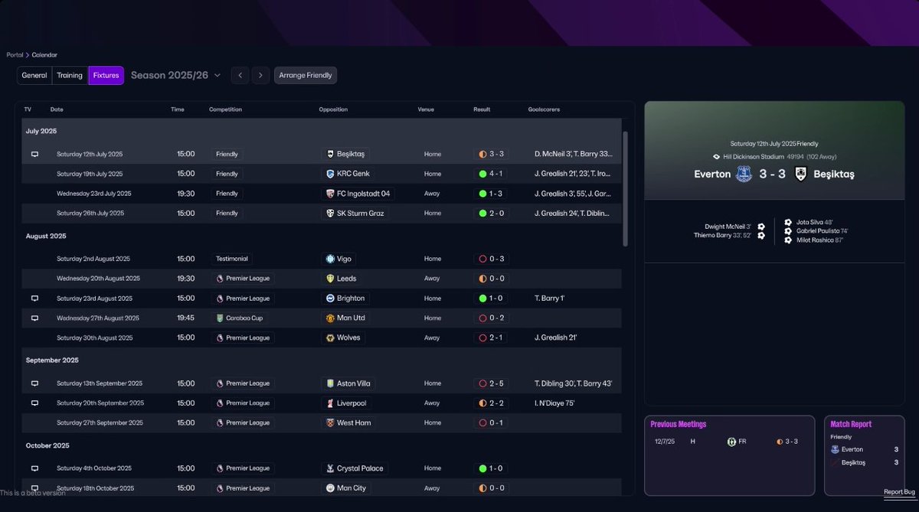The width and height of the screenshot is (919, 512).
Task: Open the Match Report panel heading
Action: (851, 424)
